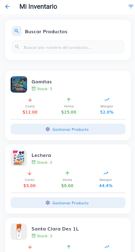Click the Lechera product image
The width and height of the screenshot is (135, 252).
pos(19,158)
